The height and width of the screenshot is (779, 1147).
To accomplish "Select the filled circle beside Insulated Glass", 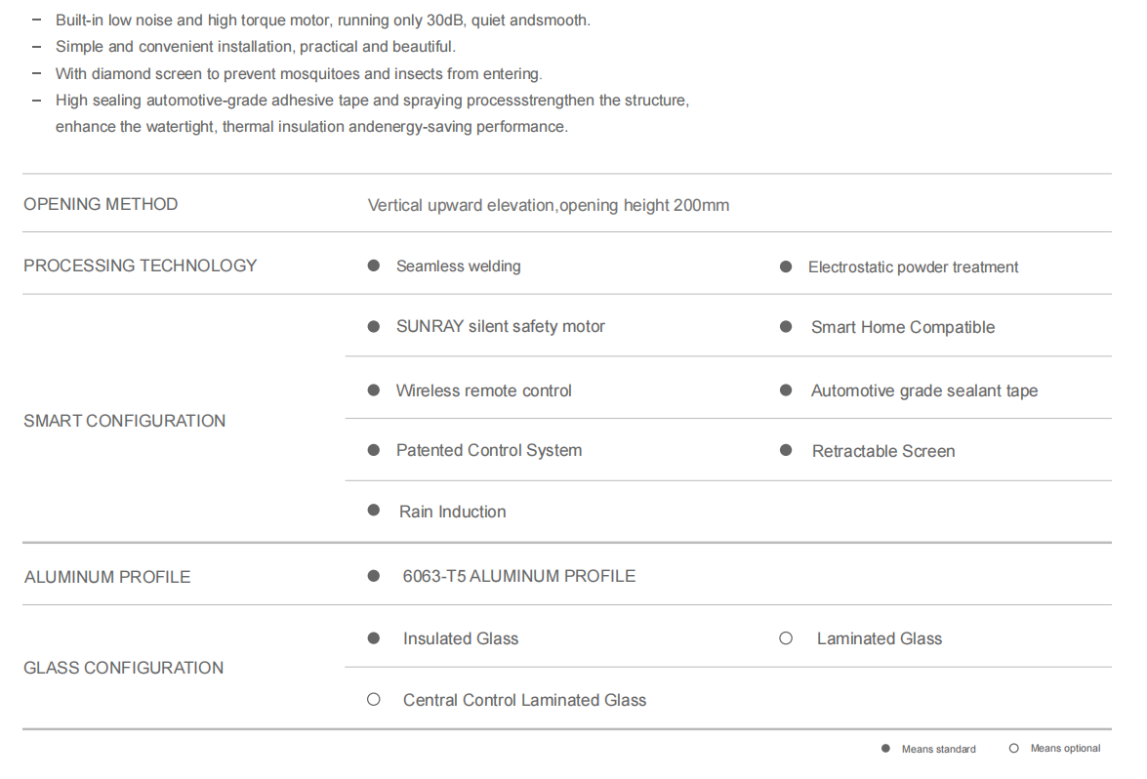I will pyautogui.click(x=374, y=637).
